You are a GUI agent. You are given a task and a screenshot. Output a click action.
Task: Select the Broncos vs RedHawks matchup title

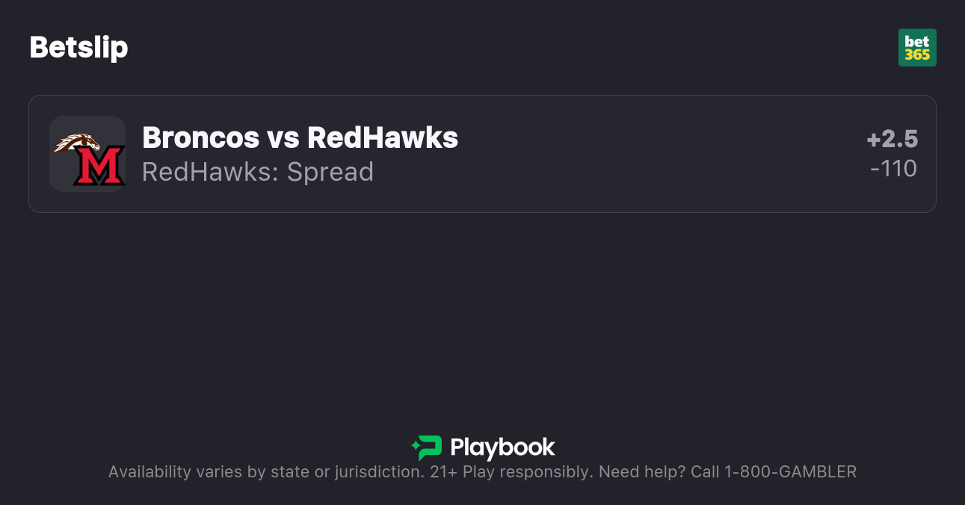[300, 137]
